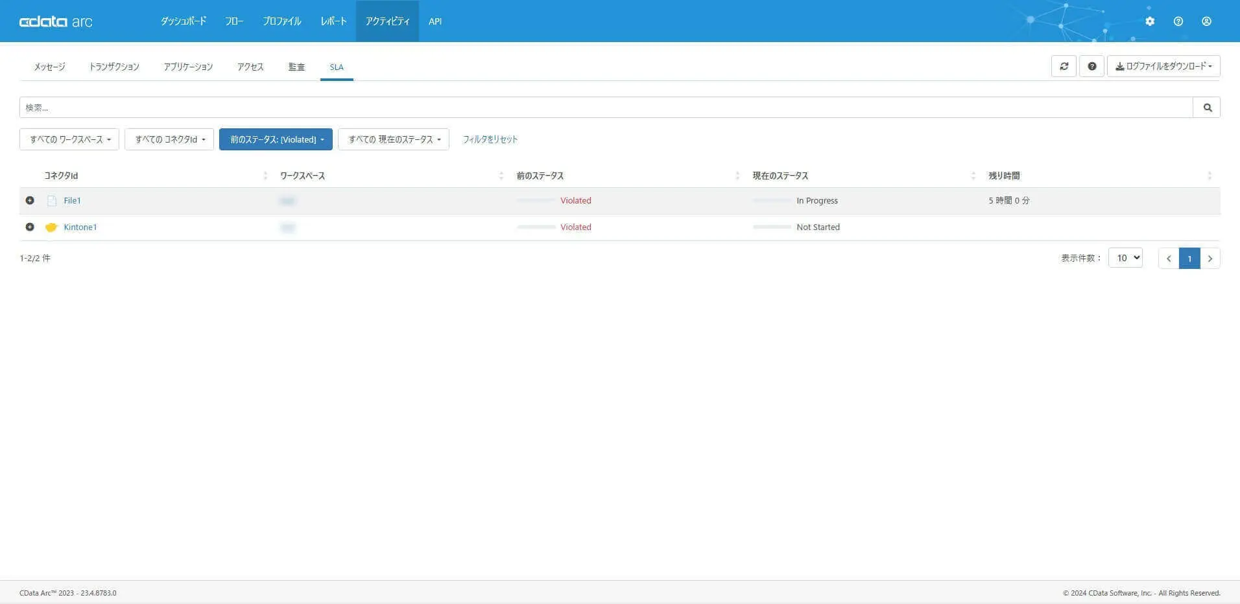
Task: Open the File1 connector link
Action: pos(72,201)
